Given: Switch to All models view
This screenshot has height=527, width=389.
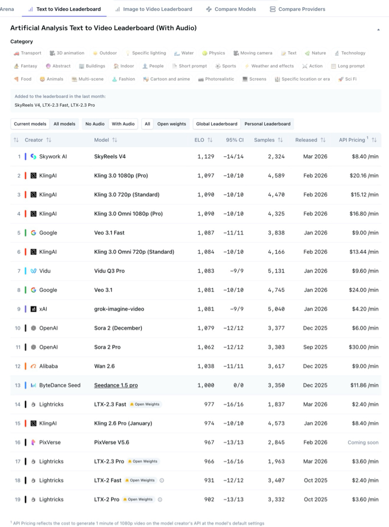Looking at the screenshot, I should coord(64,124).
